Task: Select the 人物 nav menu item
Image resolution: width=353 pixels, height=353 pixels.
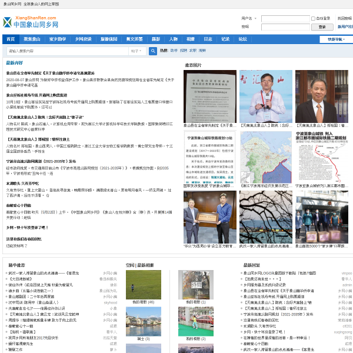Action: 174,39
